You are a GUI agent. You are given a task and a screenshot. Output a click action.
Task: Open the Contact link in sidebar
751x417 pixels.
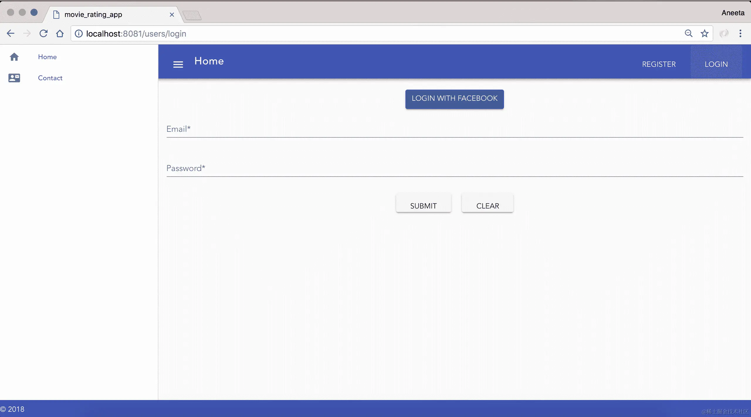tap(50, 78)
